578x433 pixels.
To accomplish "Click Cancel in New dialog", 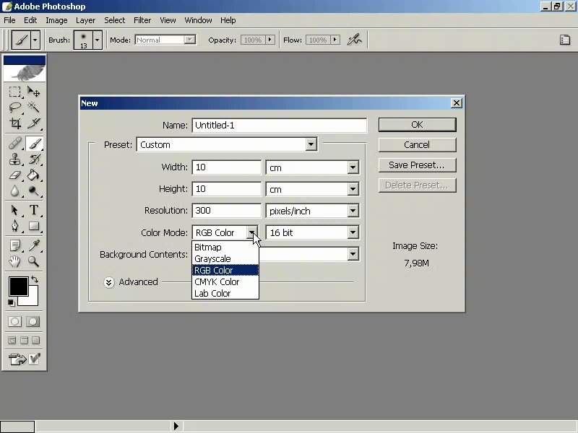I will coord(418,145).
